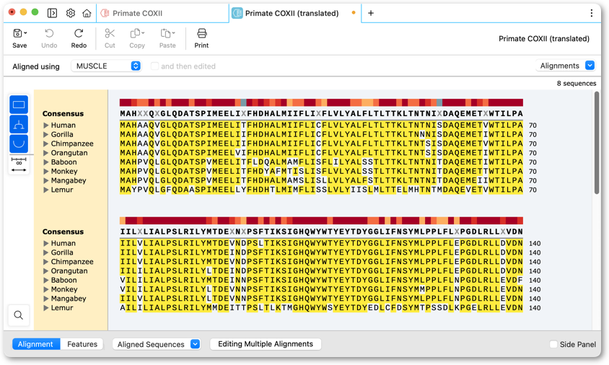Click second block conservation color bar

[321, 221]
